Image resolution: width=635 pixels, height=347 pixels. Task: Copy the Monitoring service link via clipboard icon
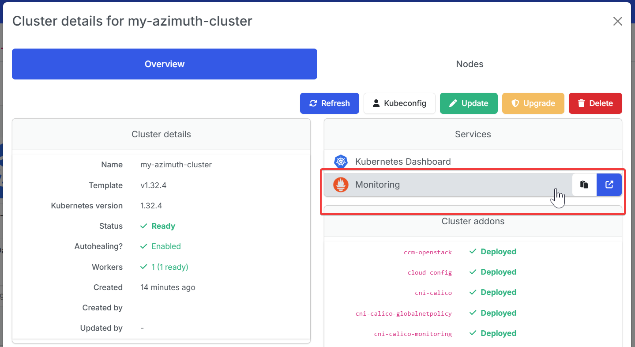click(584, 185)
